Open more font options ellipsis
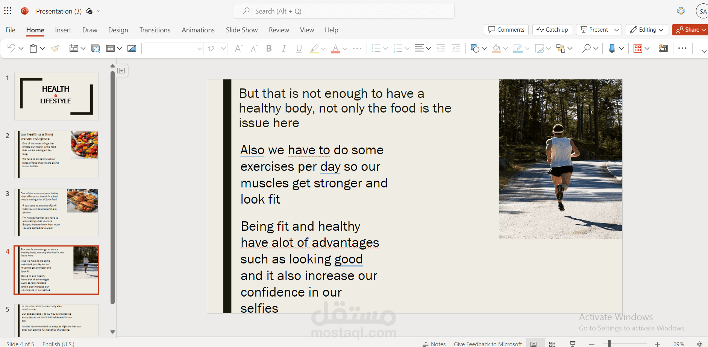This screenshot has width=708, height=347. point(357,48)
